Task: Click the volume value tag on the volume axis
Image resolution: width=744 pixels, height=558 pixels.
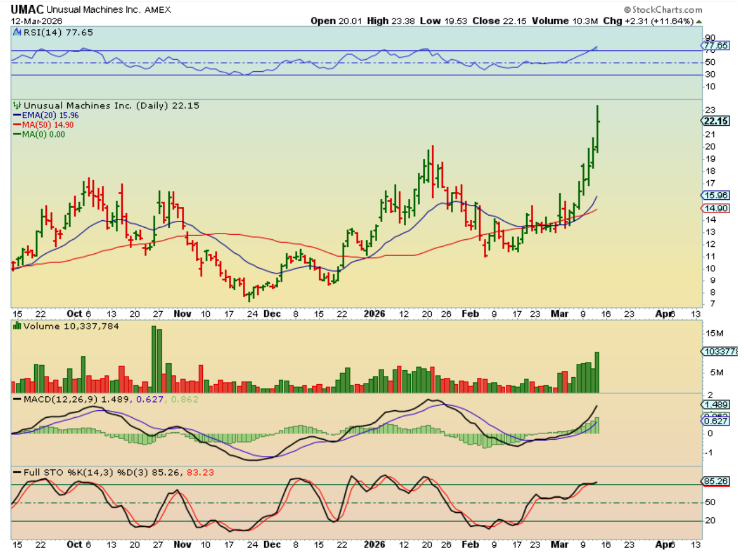Action: [x=720, y=352]
